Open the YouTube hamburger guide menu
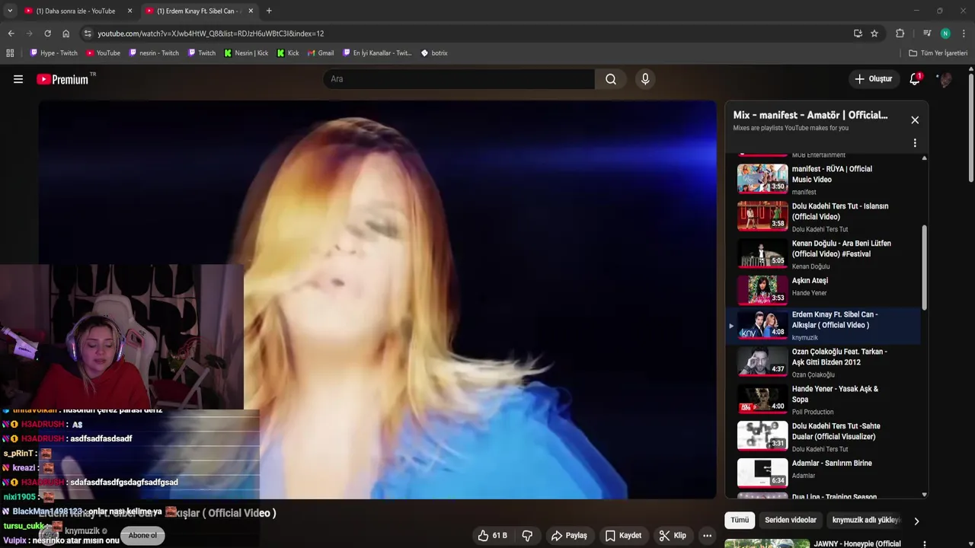This screenshot has width=975, height=548. (18, 79)
